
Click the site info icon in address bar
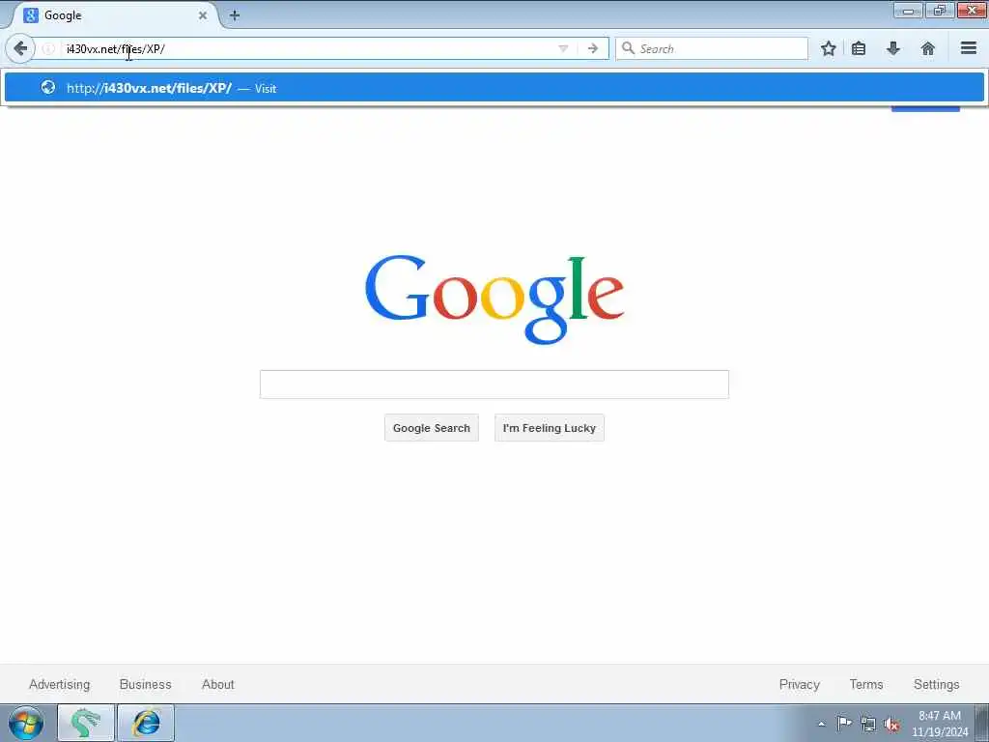tap(48, 48)
